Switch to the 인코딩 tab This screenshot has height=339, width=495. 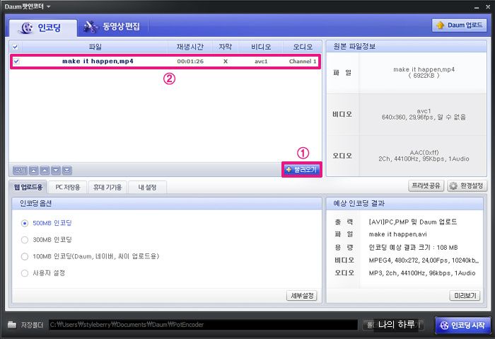(43, 28)
